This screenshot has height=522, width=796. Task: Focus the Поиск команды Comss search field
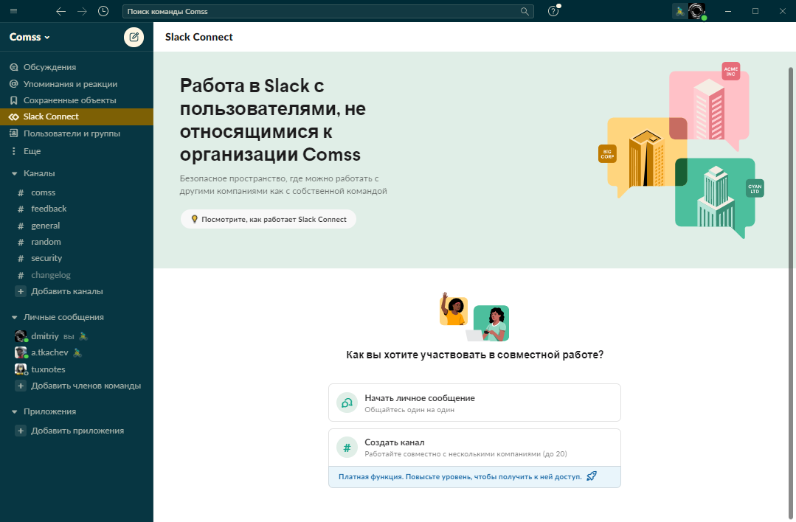click(328, 11)
